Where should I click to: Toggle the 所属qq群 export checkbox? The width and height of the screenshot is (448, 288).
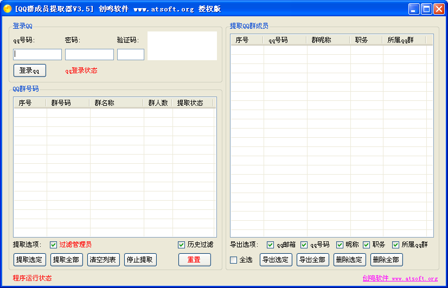pos(395,245)
